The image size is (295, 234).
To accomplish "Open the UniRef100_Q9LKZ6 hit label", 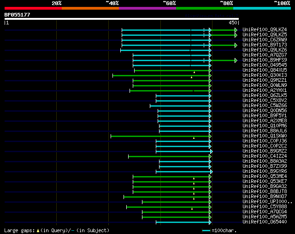I will point(265,50).
